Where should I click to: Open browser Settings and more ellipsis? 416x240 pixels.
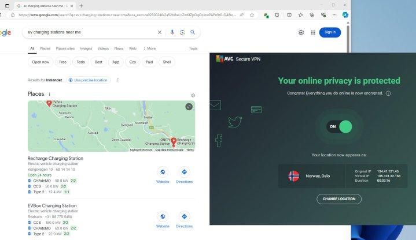coord(334,15)
